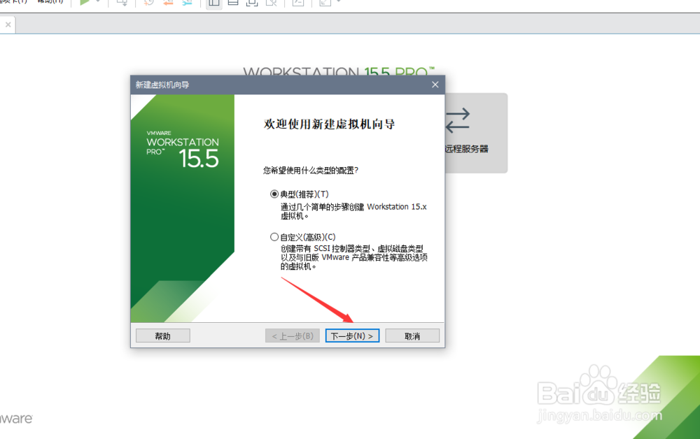Select the 典型(推荐) typical configuration radio
Screen dimensions: 700x439
click(x=274, y=194)
